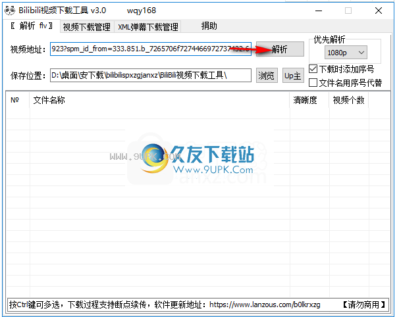Close the Bilibili downloader window
Viewport: 399px width, 317px height.
pyautogui.click(x=379, y=11)
